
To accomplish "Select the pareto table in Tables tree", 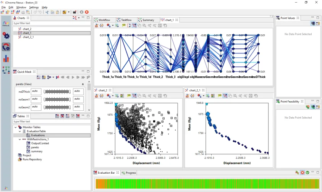I will point(35,147).
